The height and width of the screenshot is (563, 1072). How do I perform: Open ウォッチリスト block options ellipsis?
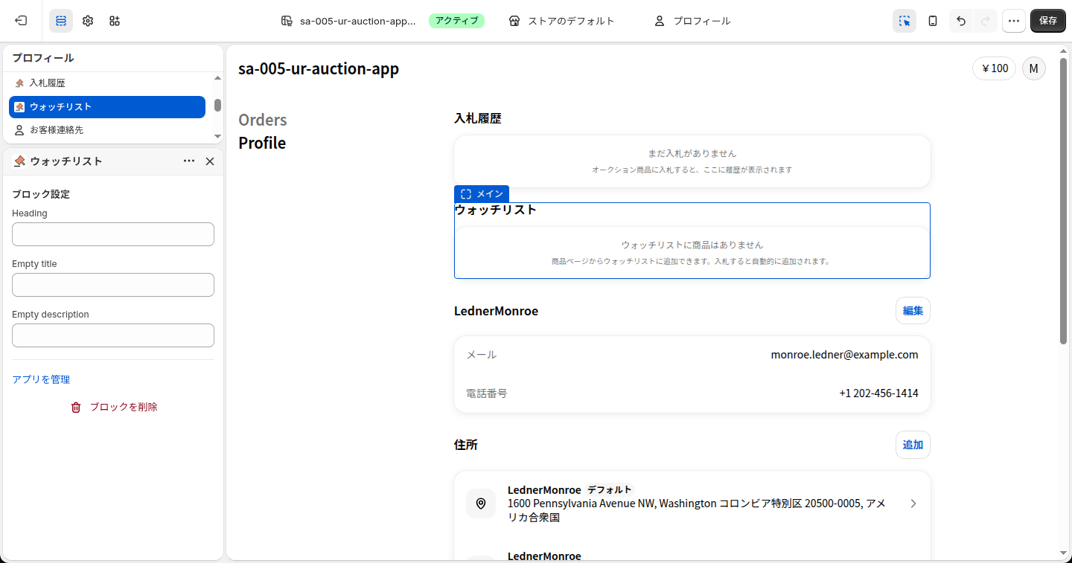pos(189,161)
